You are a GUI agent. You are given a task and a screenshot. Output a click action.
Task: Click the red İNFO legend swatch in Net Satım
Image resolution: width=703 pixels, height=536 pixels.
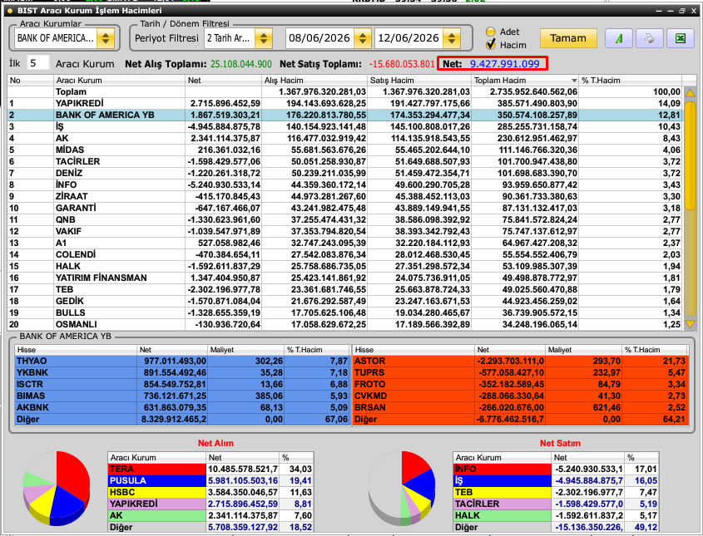point(502,470)
